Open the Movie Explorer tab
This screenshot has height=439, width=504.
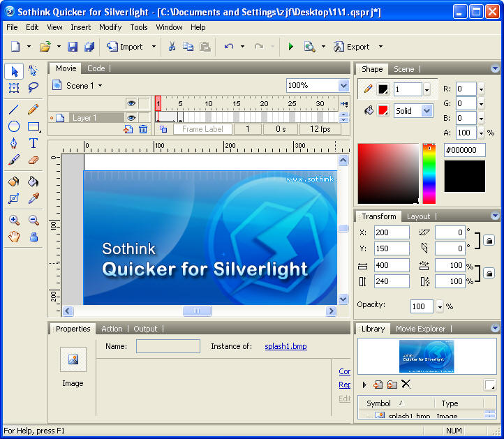pos(420,329)
